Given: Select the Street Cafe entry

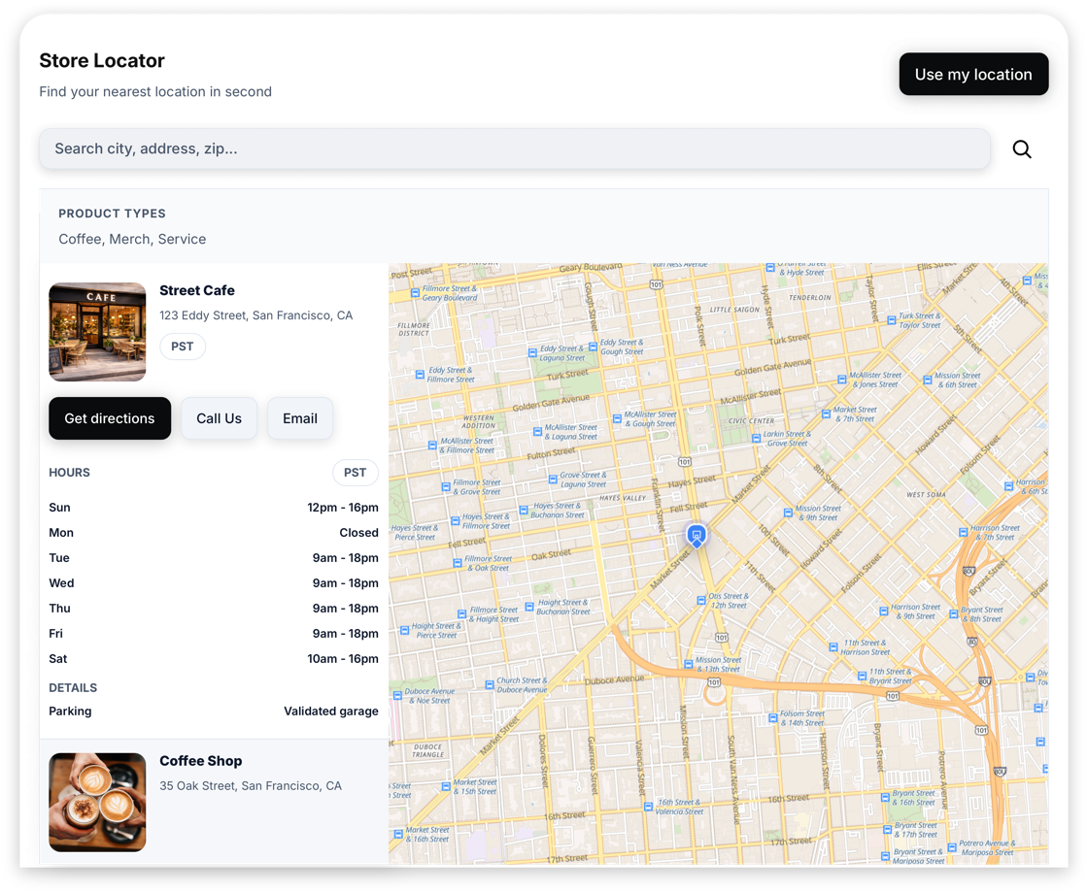Looking at the screenshot, I should click(x=197, y=290).
